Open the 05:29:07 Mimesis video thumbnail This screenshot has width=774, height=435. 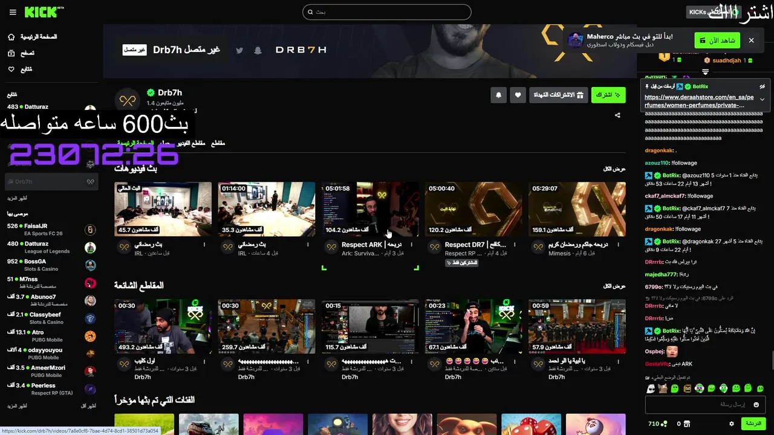(577, 209)
